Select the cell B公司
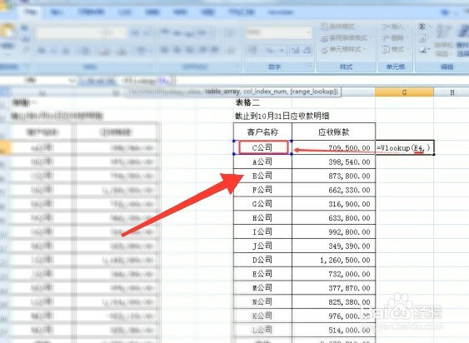This screenshot has height=343, width=469. (262, 176)
